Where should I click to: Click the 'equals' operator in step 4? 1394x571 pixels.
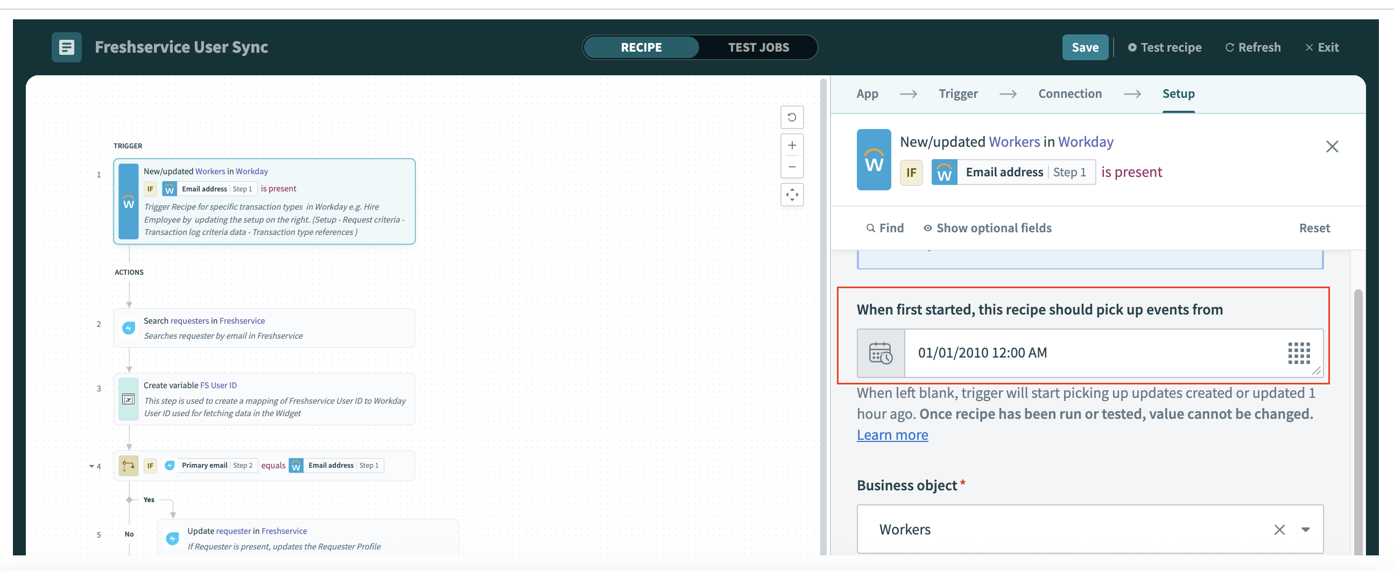pos(273,466)
